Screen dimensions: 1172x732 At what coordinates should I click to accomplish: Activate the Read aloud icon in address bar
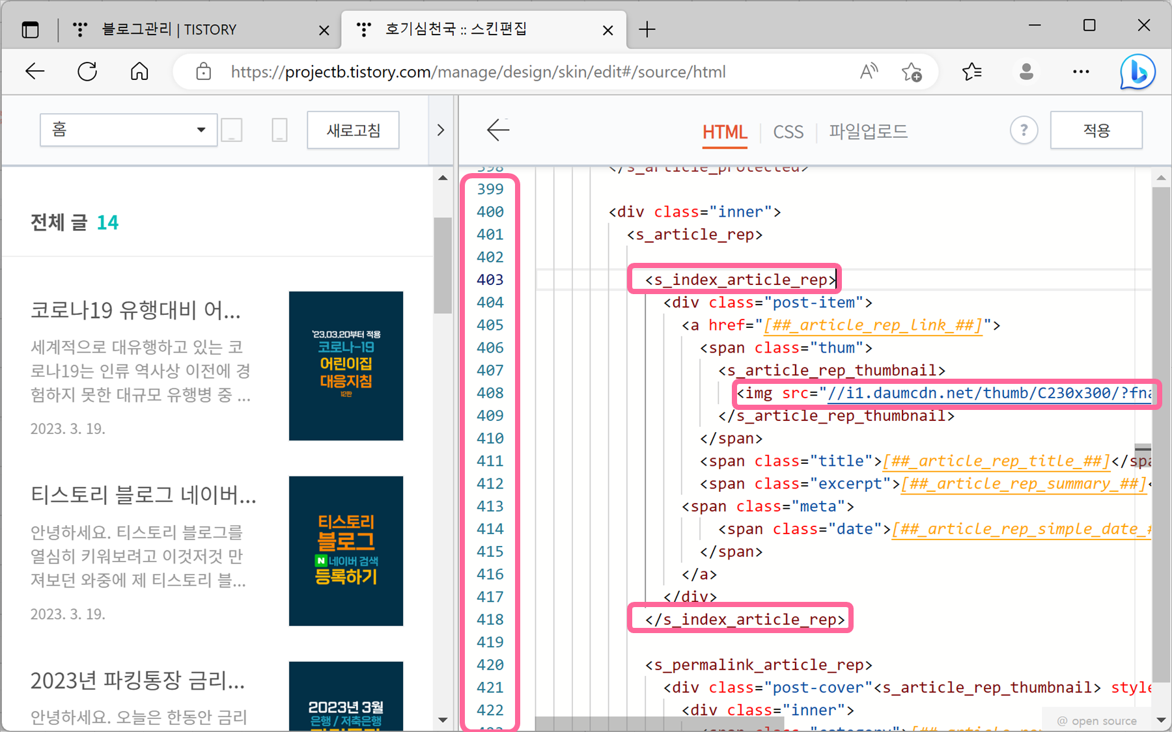pos(869,72)
